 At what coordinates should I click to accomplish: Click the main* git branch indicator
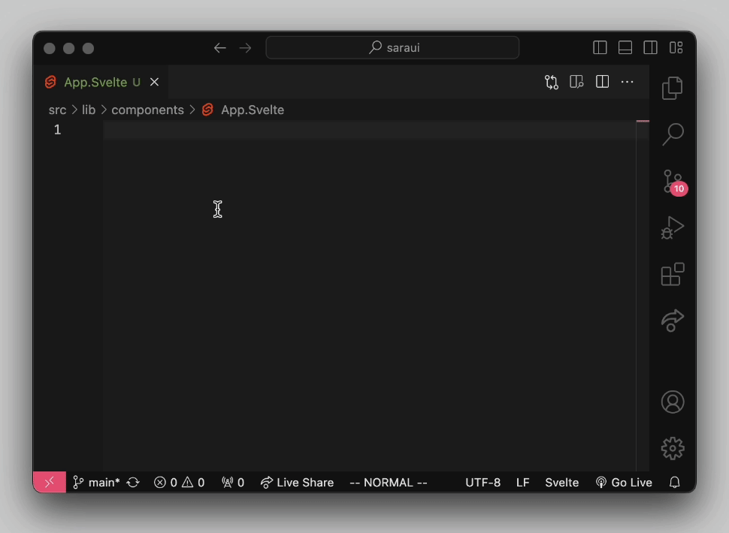96,483
